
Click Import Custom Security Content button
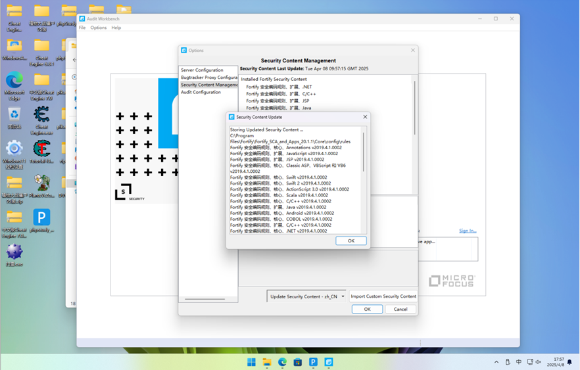383,296
